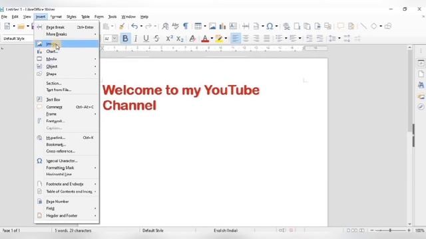Screen dimensions: 426x239
Task: Toggle Formatting Marks pilcrow icon
Action: pyautogui.click(x=186, y=26)
